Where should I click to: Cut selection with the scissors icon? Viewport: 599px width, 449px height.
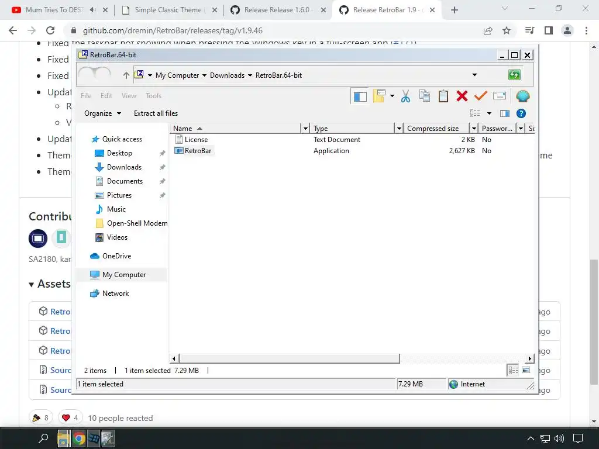click(x=406, y=96)
